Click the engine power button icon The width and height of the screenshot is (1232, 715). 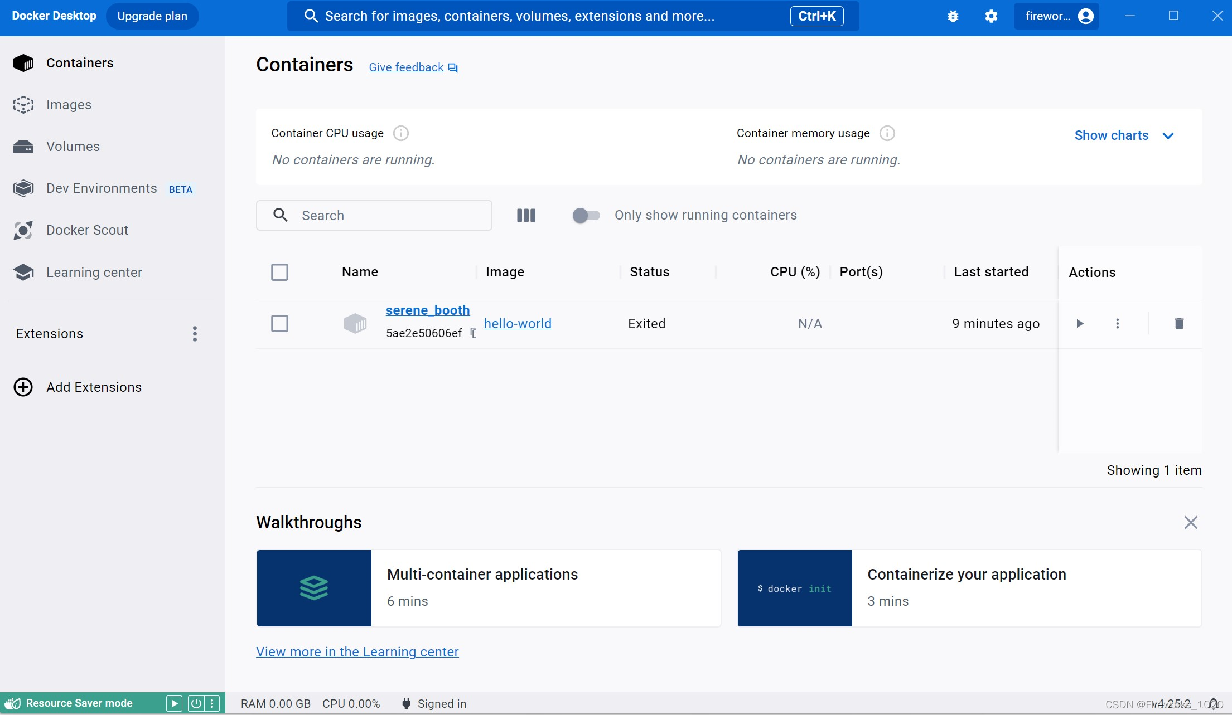tap(196, 703)
